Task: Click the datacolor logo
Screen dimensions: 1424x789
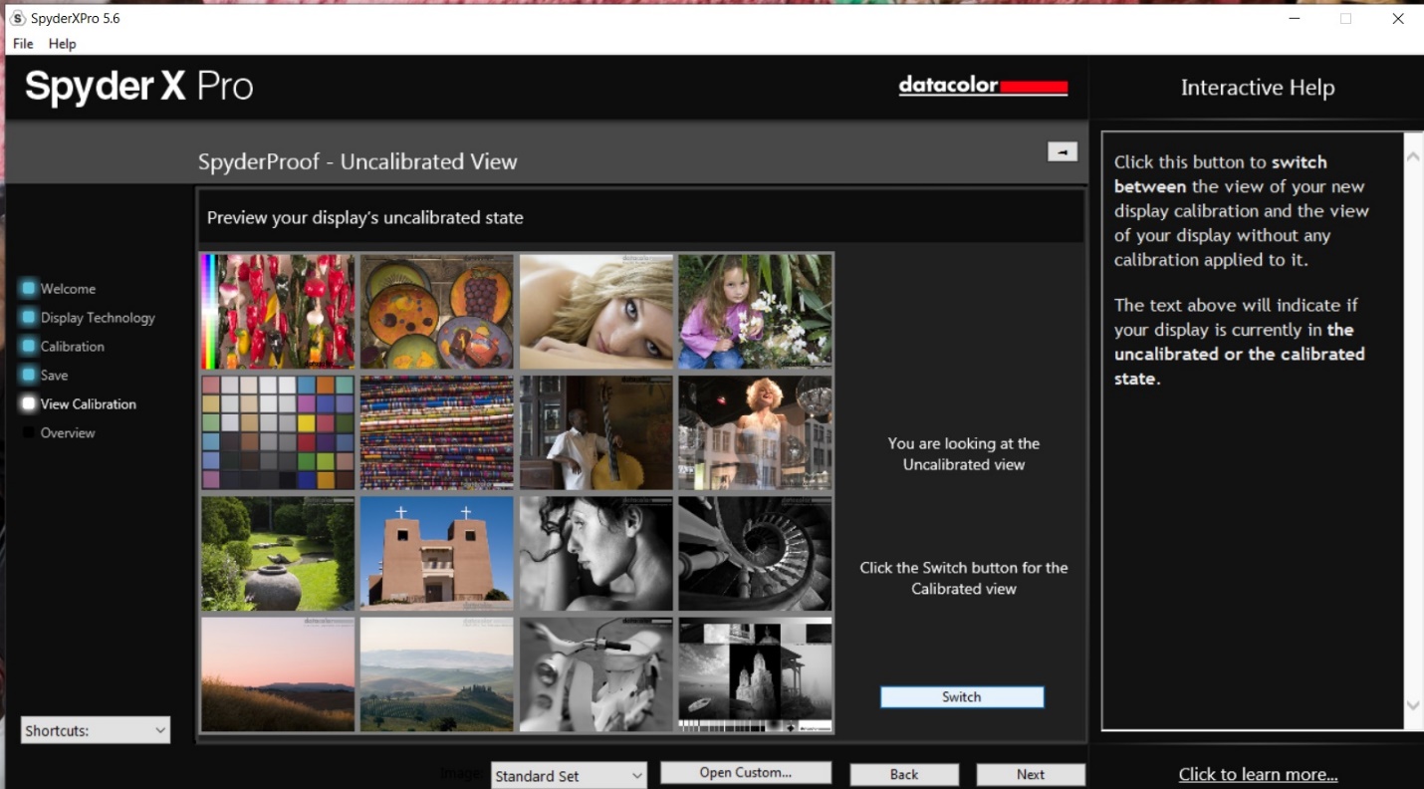Action: click(x=982, y=87)
